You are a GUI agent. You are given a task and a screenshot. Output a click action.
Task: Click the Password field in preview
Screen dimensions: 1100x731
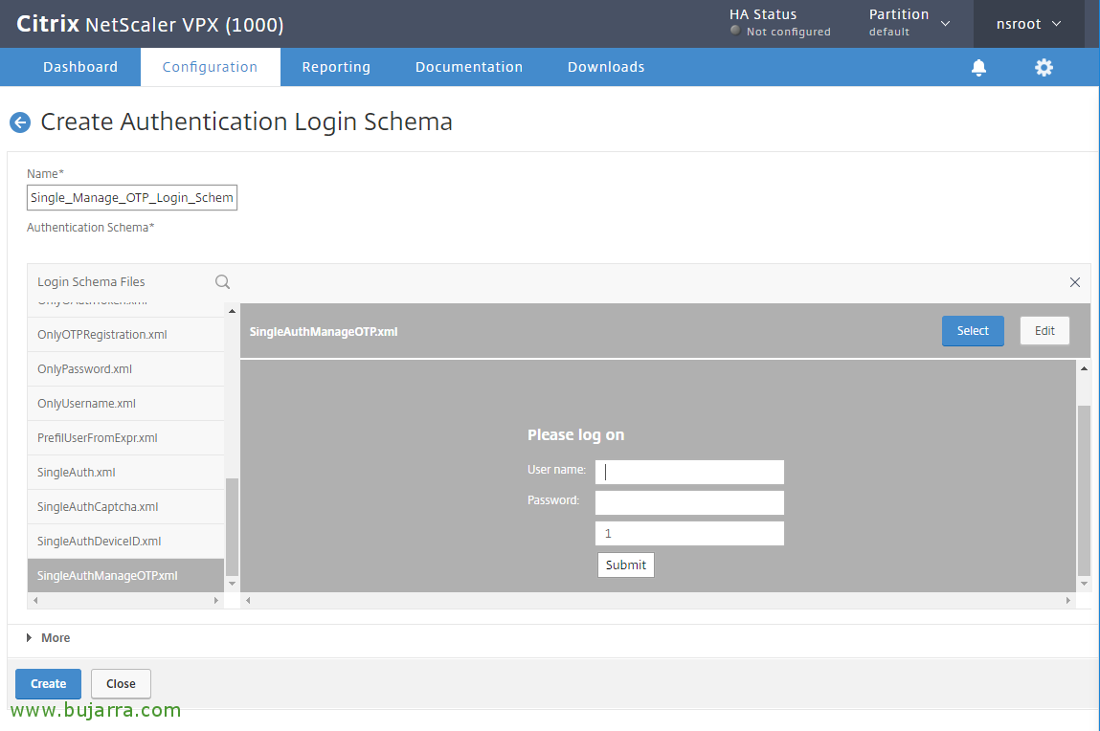point(689,502)
